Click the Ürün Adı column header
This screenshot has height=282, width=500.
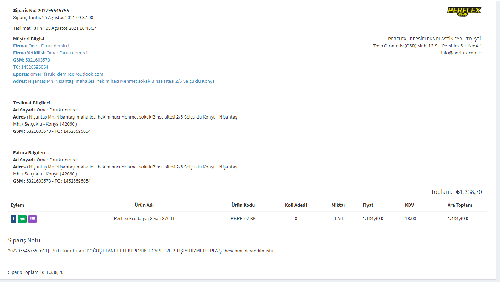(144, 205)
